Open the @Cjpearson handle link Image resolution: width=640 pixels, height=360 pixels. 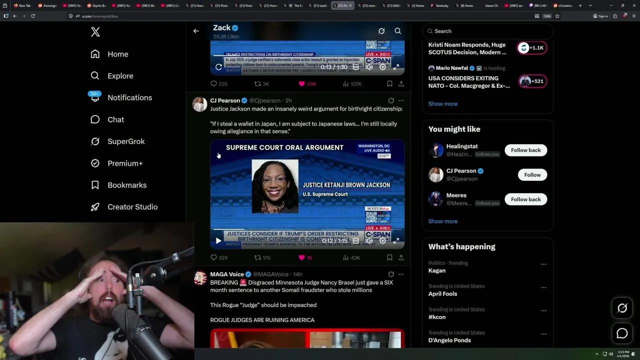[264, 100]
